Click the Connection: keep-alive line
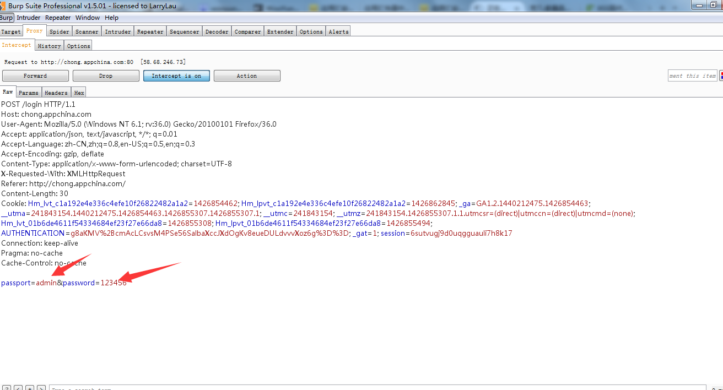Viewport: 723px width, 390px height. pyautogui.click(x=40, y=243)
